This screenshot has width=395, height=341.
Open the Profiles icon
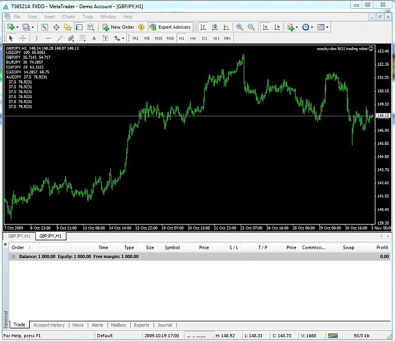pos(26,27)
